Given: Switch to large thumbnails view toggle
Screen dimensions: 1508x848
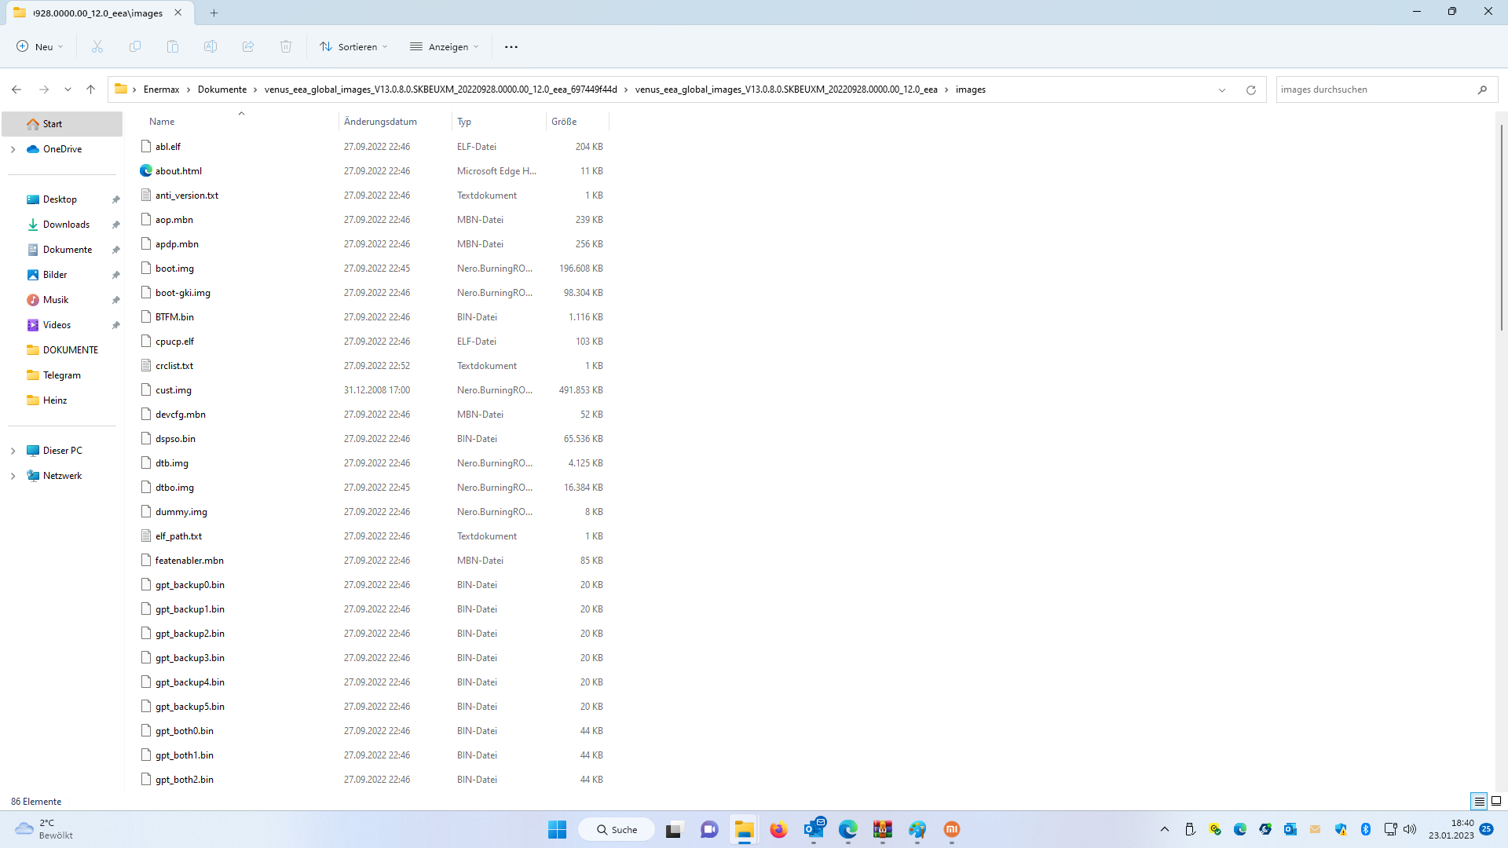Looking at the screenshot, I should pos(1496,801).
